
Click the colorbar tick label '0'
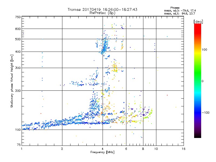[202, 81]
